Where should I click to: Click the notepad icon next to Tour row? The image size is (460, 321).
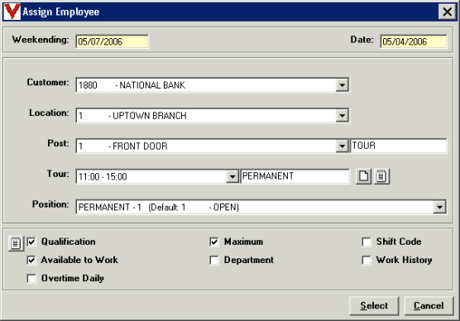[x=381, y=176]
